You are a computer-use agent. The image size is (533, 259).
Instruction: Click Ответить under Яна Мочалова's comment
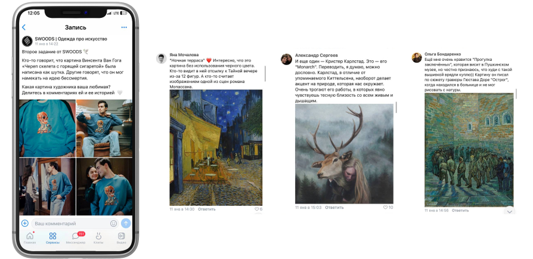point(207,209)
